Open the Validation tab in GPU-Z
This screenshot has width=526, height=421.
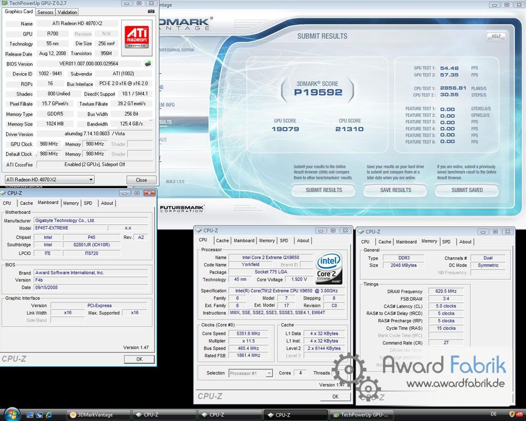pos(67,12)
